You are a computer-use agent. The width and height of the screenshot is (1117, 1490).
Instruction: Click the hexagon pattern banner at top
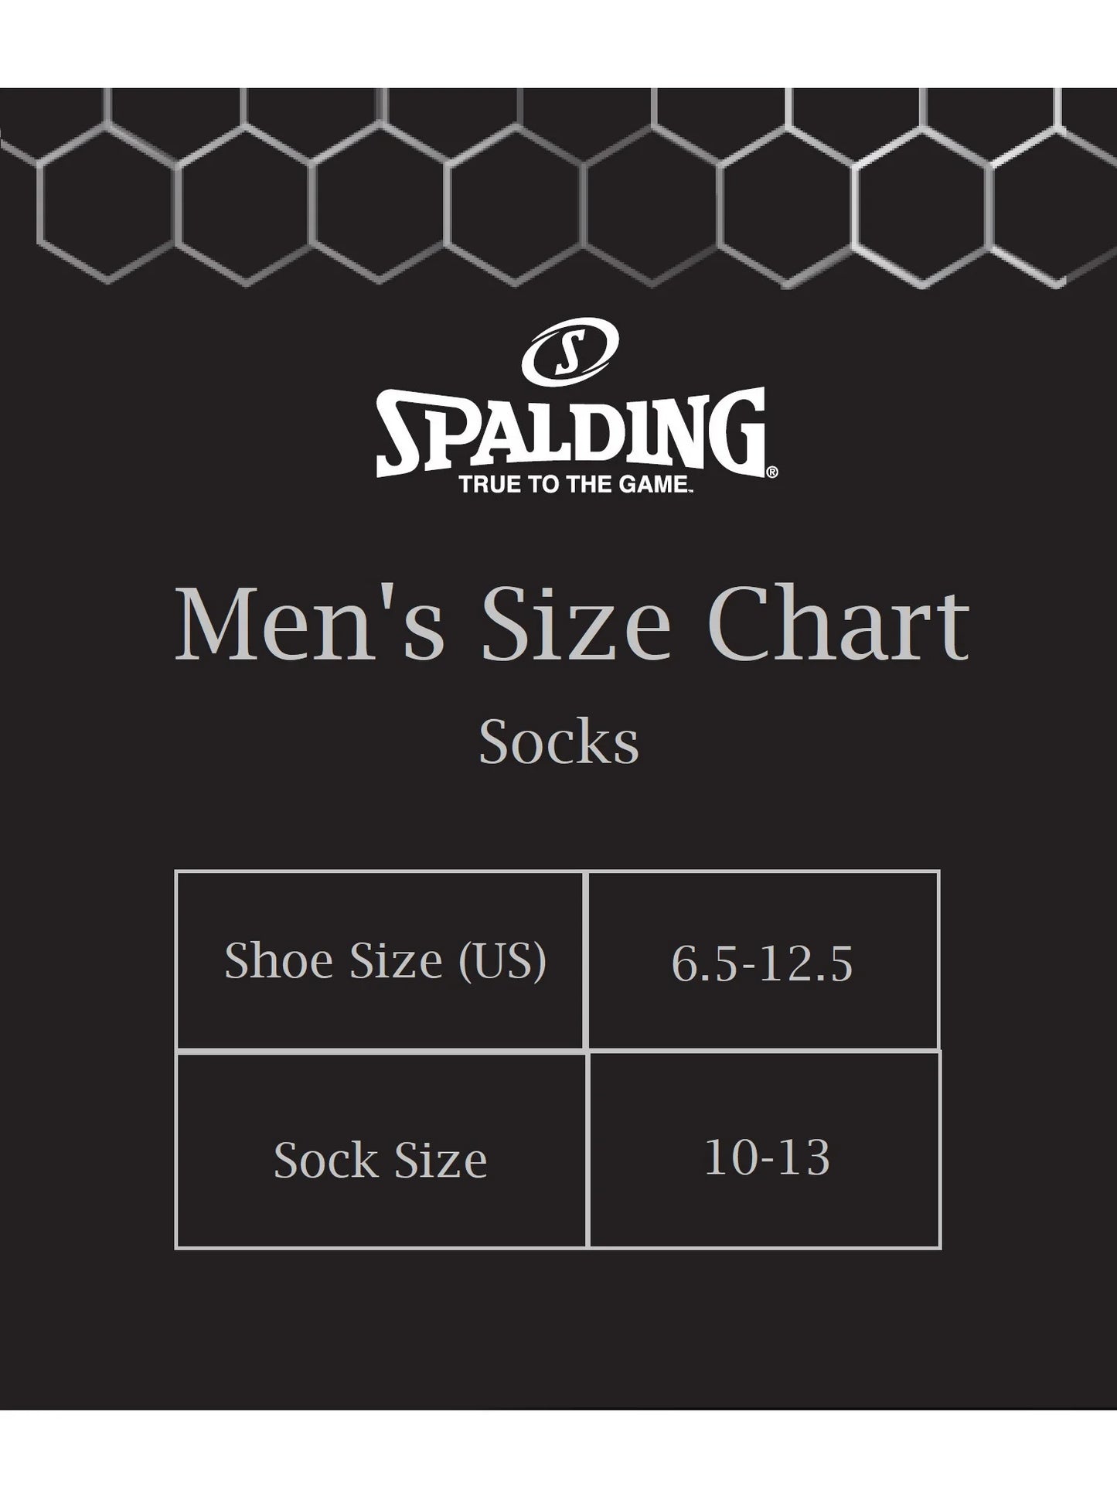[558, 187]
